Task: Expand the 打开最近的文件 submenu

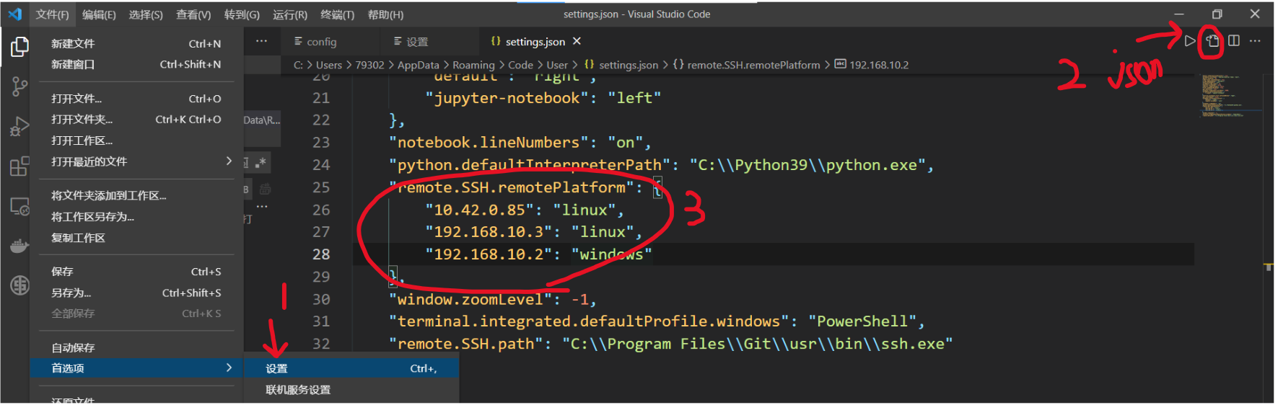Action: tap(136, 161)
